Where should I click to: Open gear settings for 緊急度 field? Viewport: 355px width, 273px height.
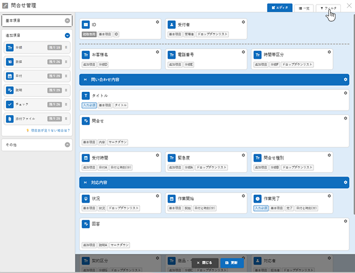click(x=243, y=155)
